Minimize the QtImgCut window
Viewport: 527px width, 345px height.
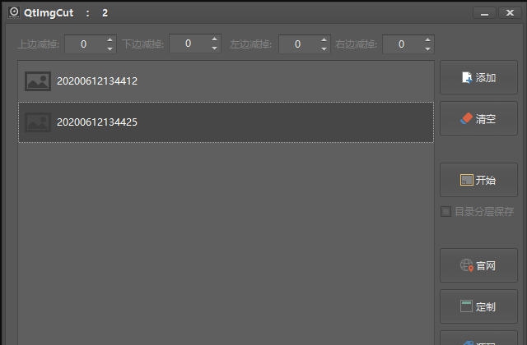484,13
